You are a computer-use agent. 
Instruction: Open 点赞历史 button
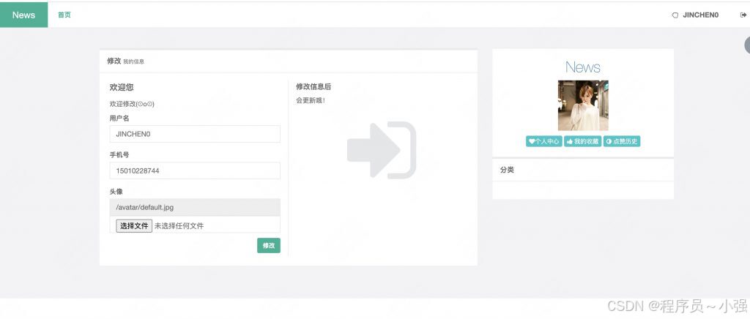pos(621,141)
